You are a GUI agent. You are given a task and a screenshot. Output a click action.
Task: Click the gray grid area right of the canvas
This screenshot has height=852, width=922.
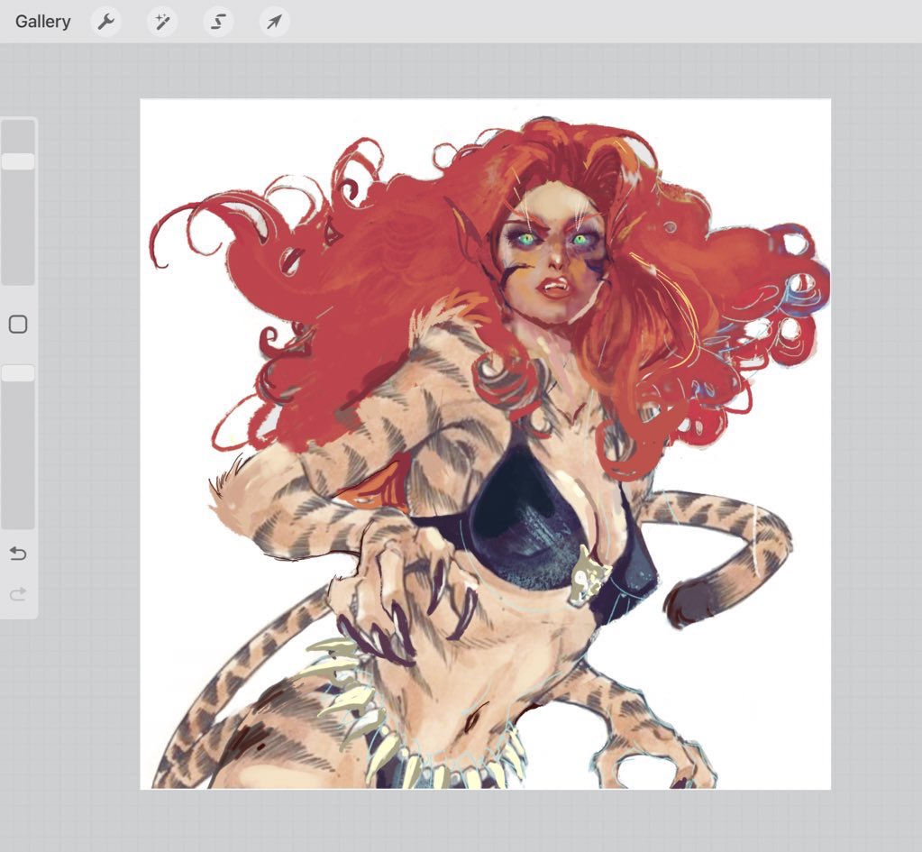pyautogui.click(x=874, y=451)
